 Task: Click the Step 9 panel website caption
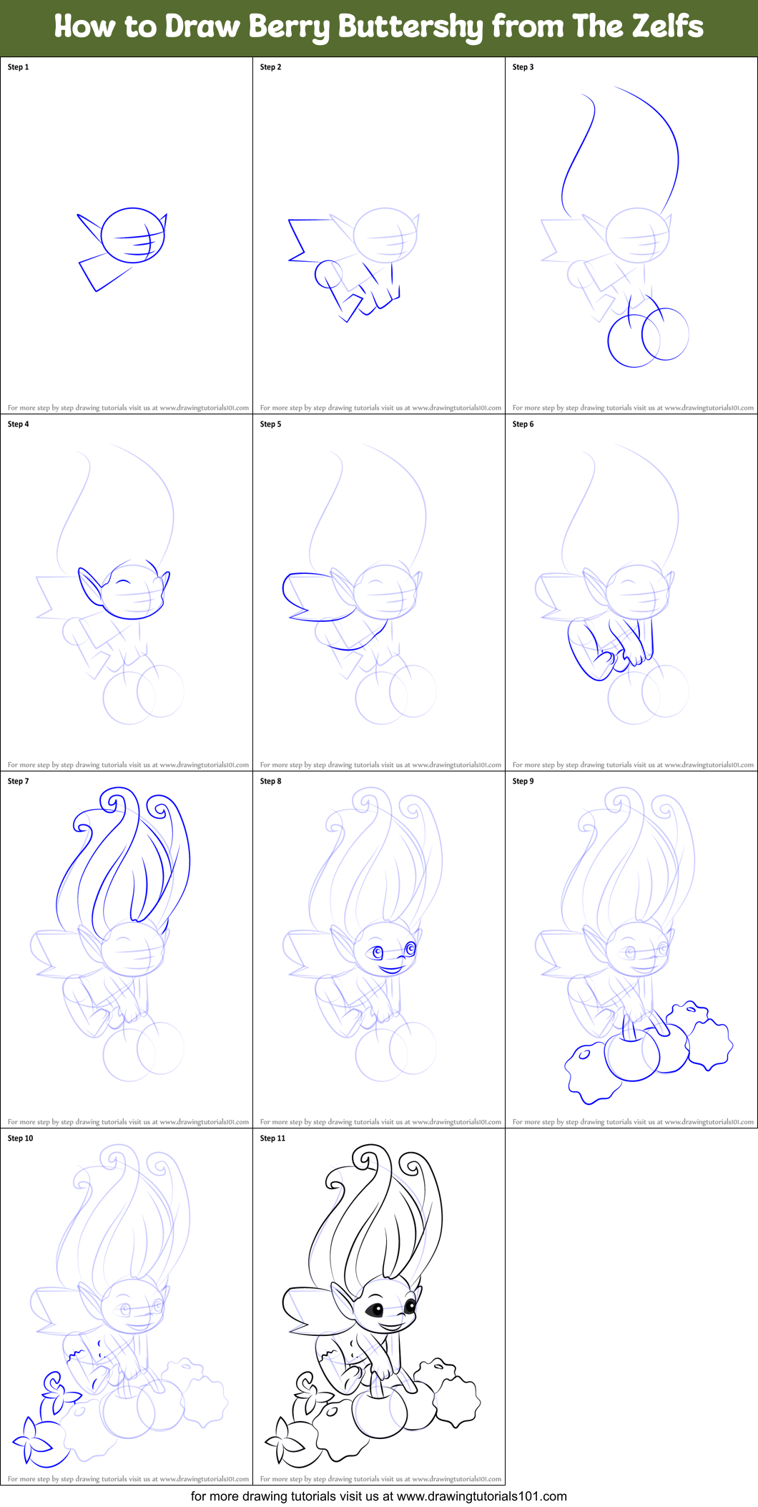click(634, 1122)
